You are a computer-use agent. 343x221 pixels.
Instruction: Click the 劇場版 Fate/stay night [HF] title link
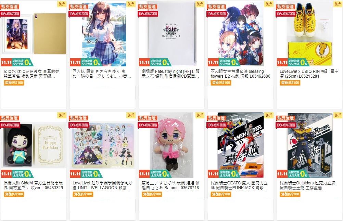click(x=170, y=74)
